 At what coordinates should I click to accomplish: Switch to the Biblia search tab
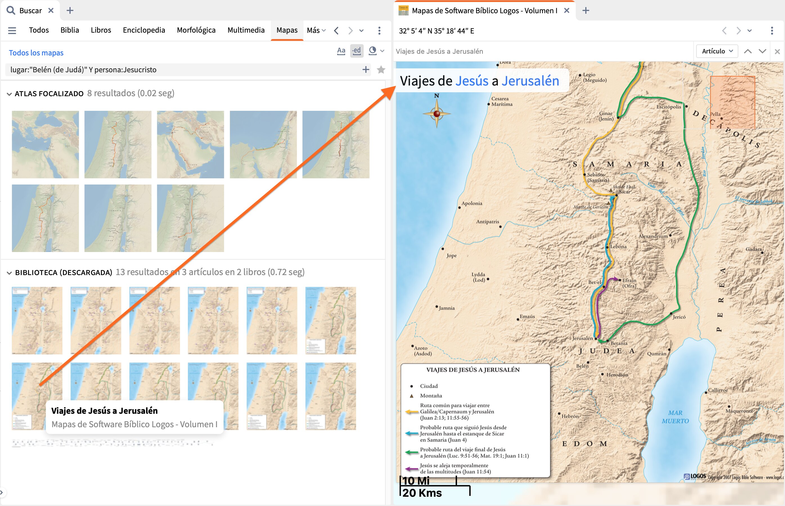(x=70, y=30)
